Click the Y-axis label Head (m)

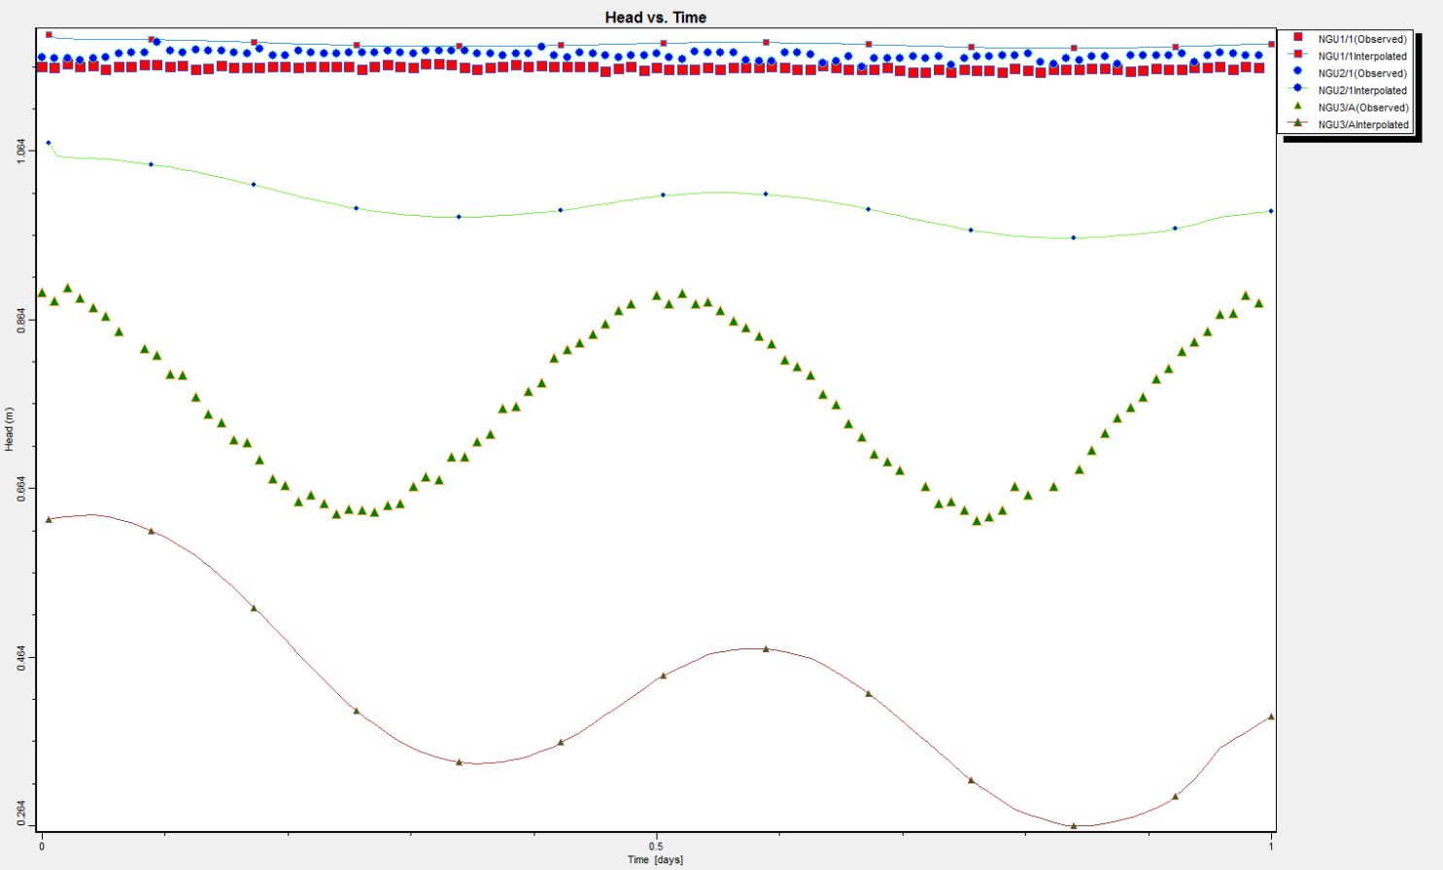(9, 429)
